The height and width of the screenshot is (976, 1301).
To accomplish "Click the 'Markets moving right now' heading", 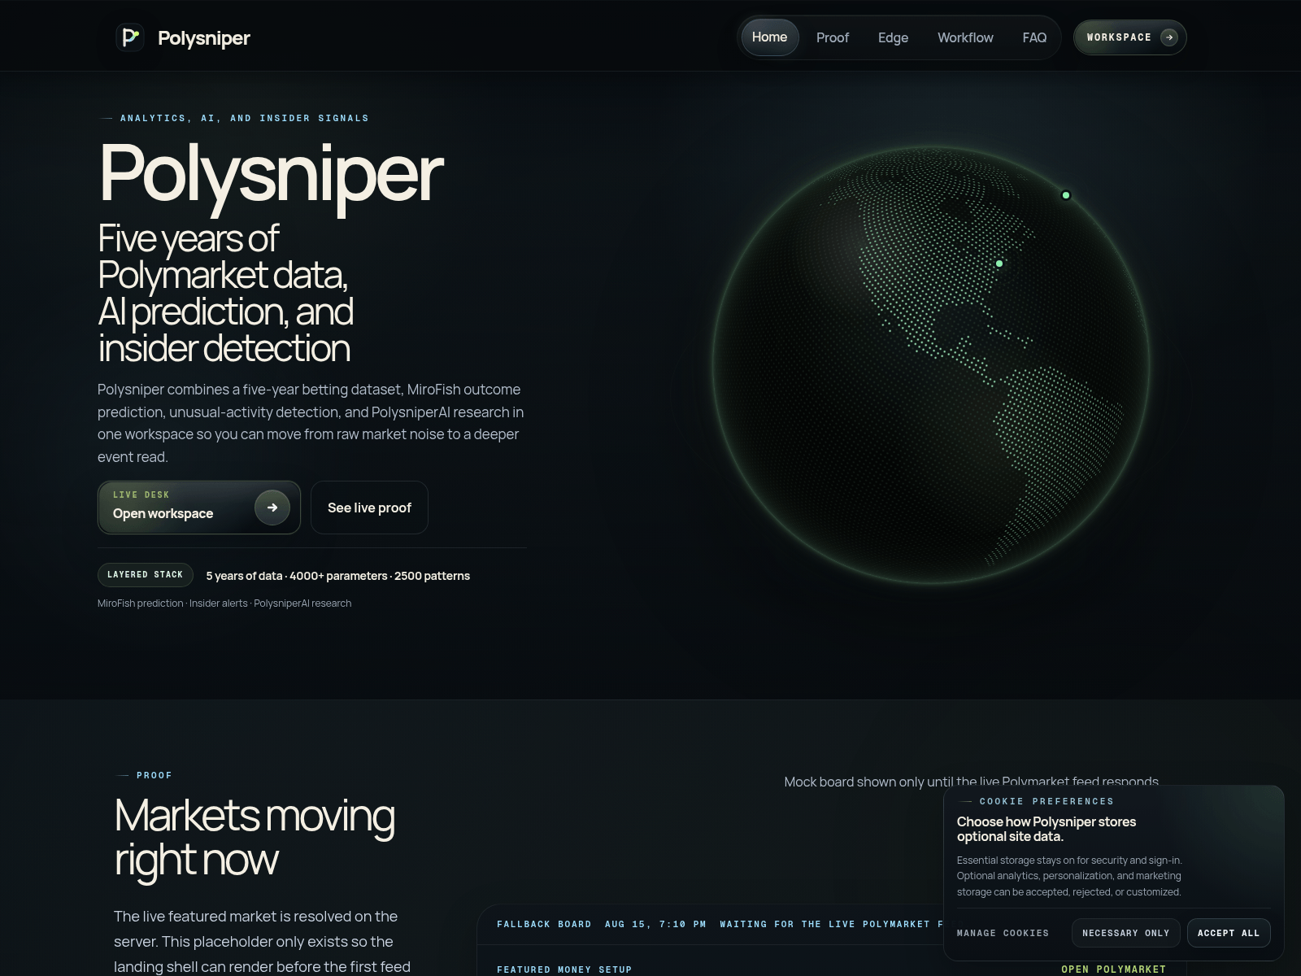I will tap(255, 837).
